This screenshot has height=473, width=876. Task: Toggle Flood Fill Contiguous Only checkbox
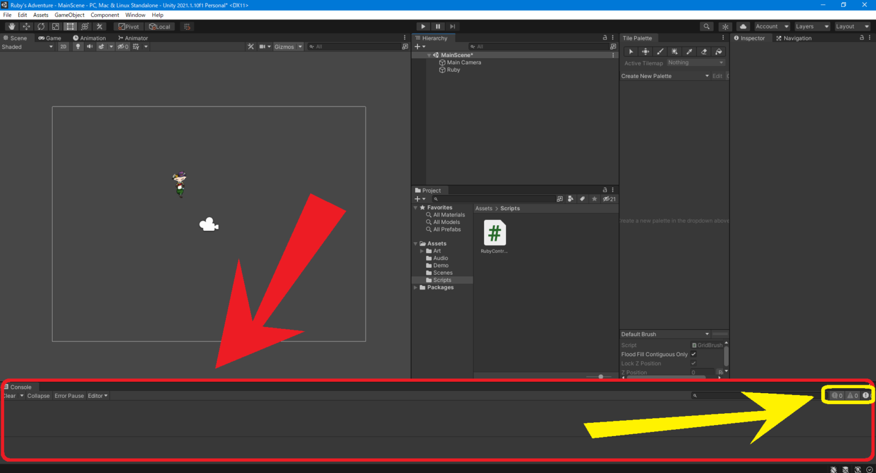pyautogui.click(x=693, y=354)
